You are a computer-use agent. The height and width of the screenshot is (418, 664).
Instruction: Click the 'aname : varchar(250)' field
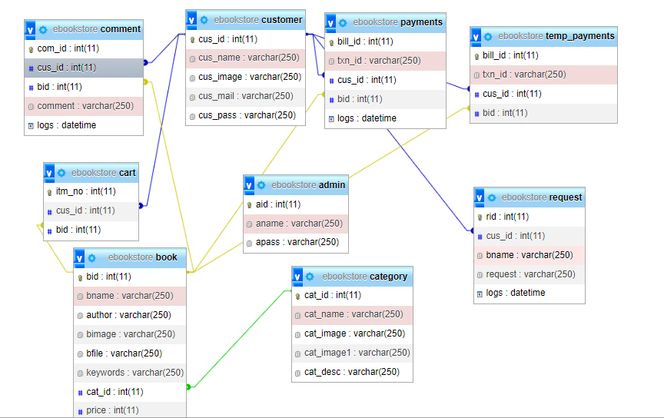point(296,224)
